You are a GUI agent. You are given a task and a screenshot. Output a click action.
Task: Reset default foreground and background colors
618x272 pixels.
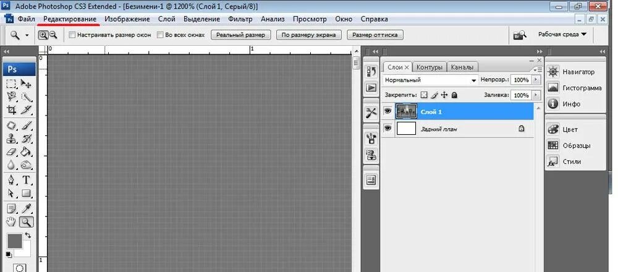[9, 255]
